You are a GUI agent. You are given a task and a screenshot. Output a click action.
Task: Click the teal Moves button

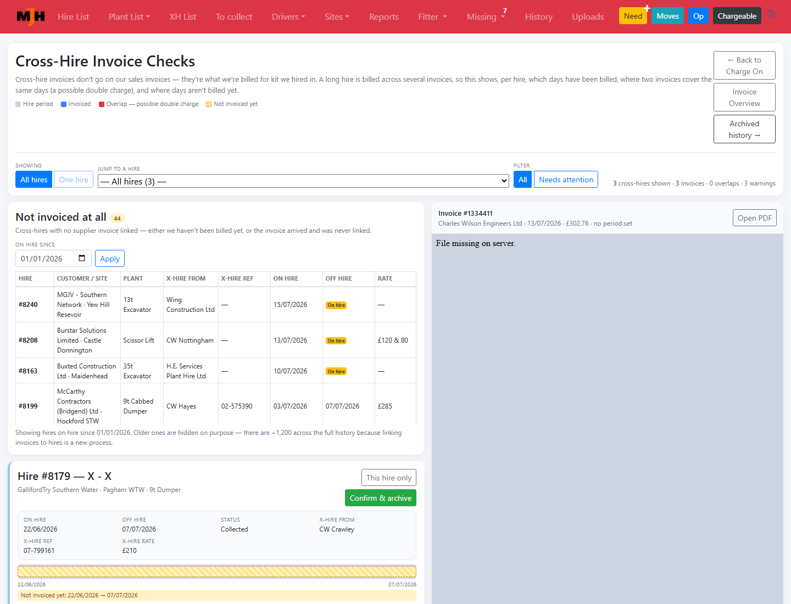667,16
